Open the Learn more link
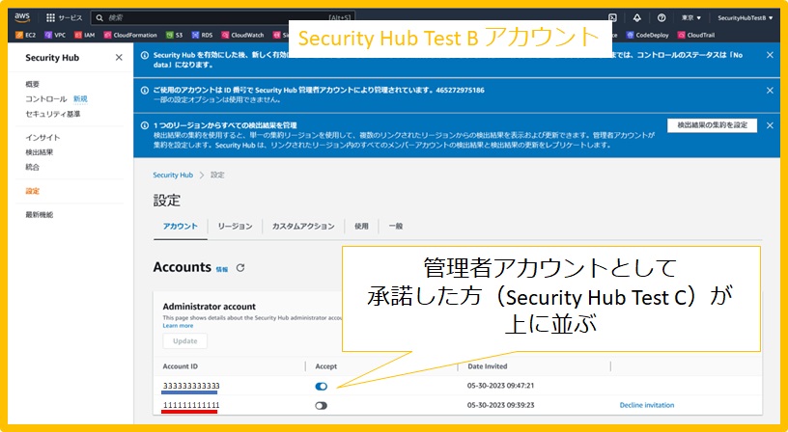 [x=178, y=326]
